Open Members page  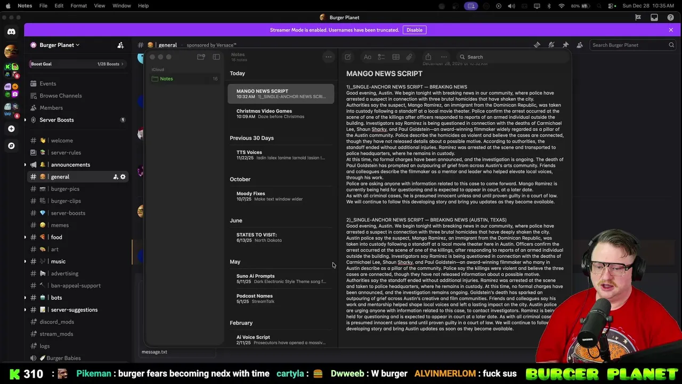tap(78, 108)
